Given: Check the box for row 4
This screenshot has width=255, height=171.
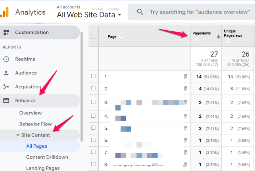Looking at the screenshot, I should 93,116.
